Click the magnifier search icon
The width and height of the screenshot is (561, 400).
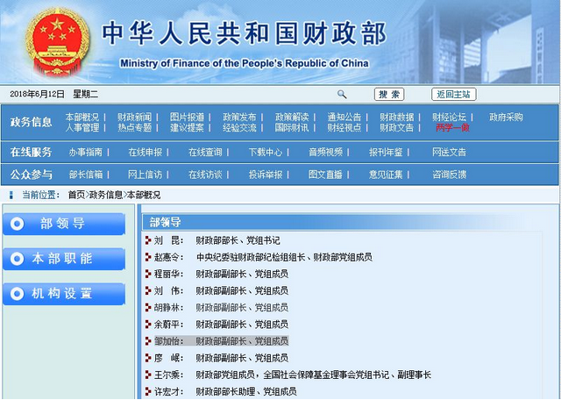342,95
